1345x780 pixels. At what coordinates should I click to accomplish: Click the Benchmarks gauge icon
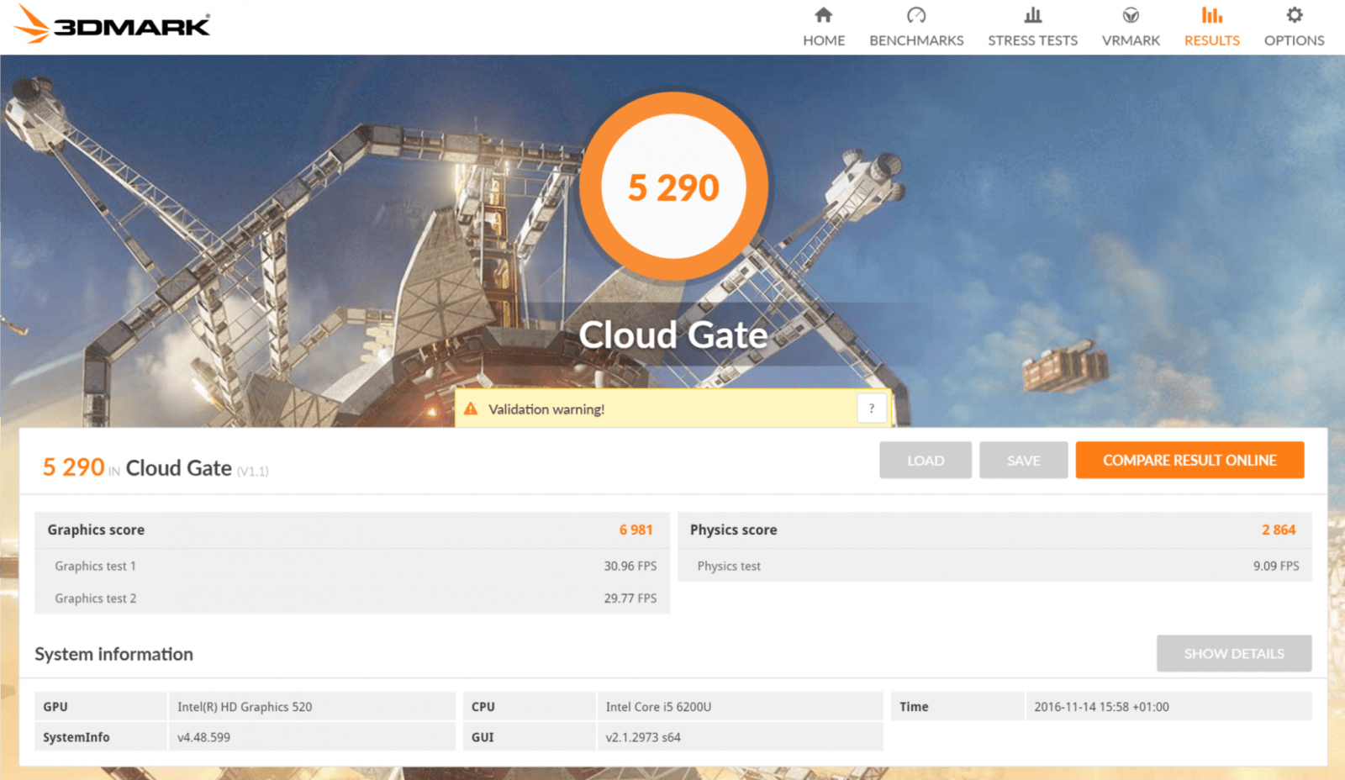pyautogui.click(x=916, y=15)
